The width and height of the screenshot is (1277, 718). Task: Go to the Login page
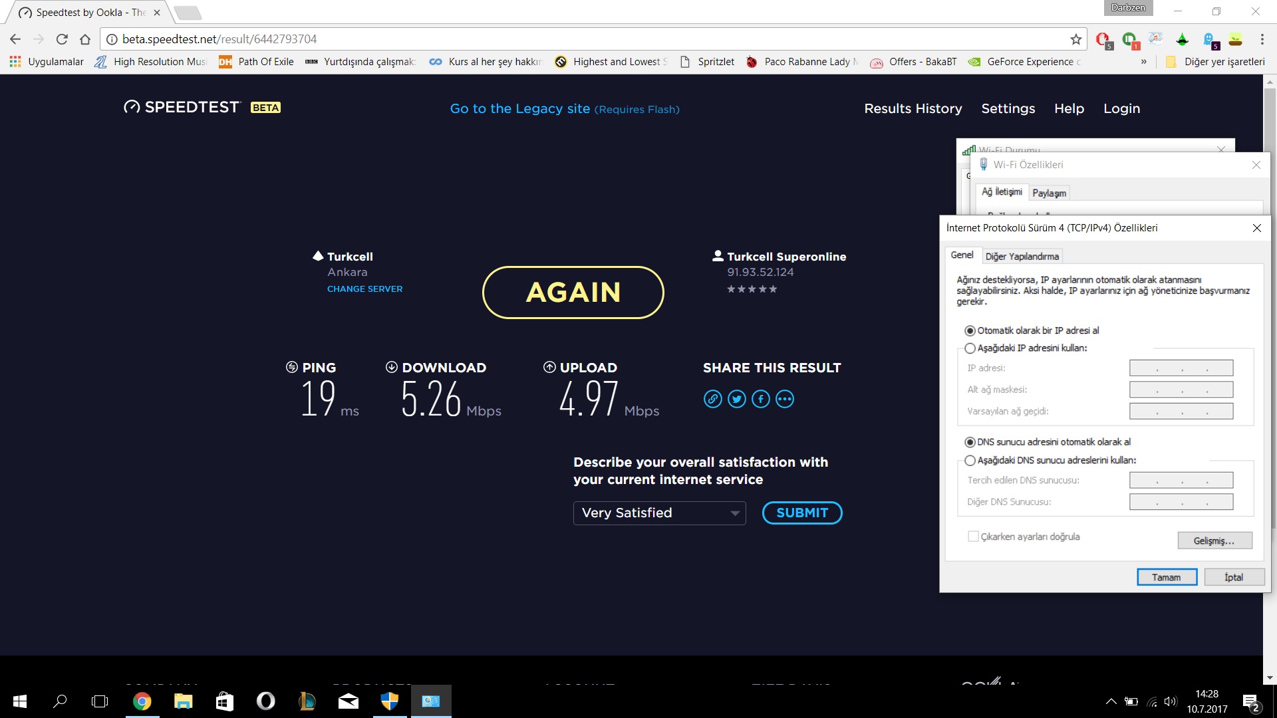(x=1121, y=108)
